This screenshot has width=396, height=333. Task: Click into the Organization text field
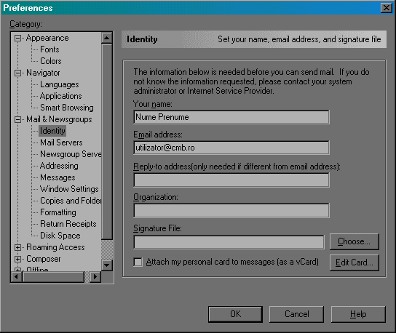click(x=231, y=211)
